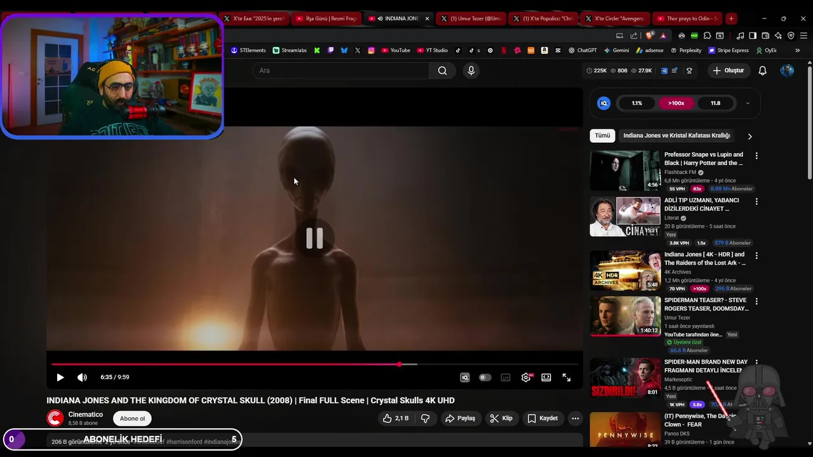Select Indiana Jones ve Kristal Kafatası Krallığı chip
The image size is (813, 457).
pos(676,135)
